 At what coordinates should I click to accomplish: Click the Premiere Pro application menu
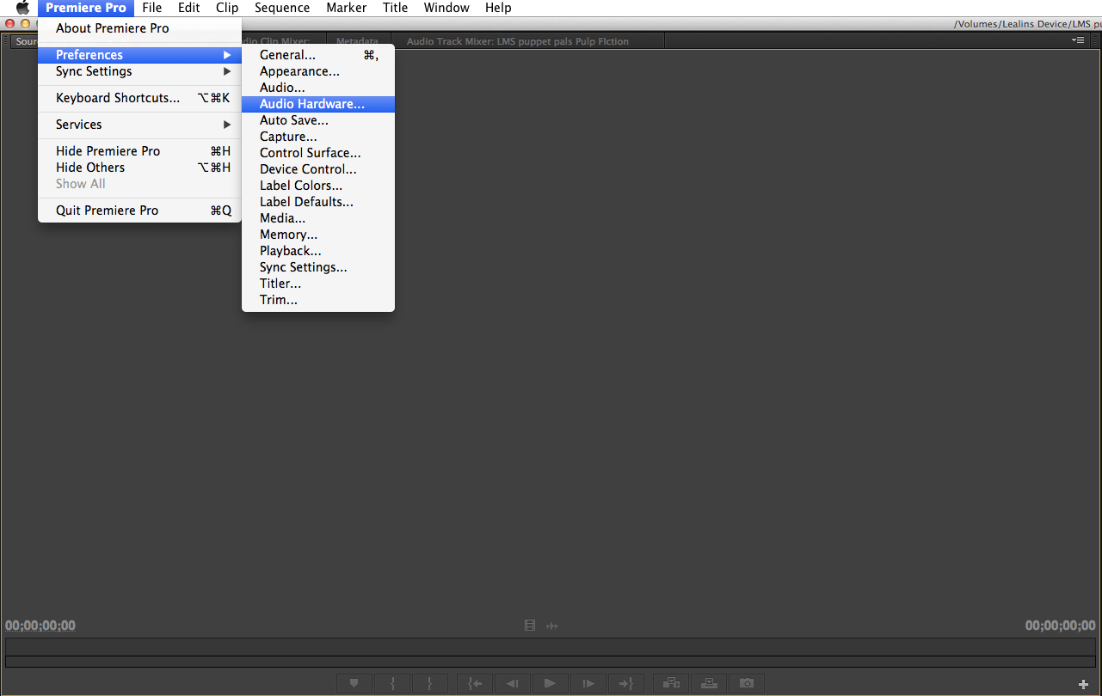[x=86, y=8]
